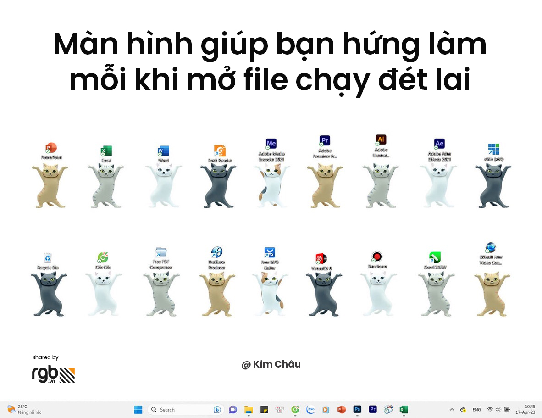542x418 pixels.
Task: Launch Free PDF Compressor
Action: coord(161,252)
